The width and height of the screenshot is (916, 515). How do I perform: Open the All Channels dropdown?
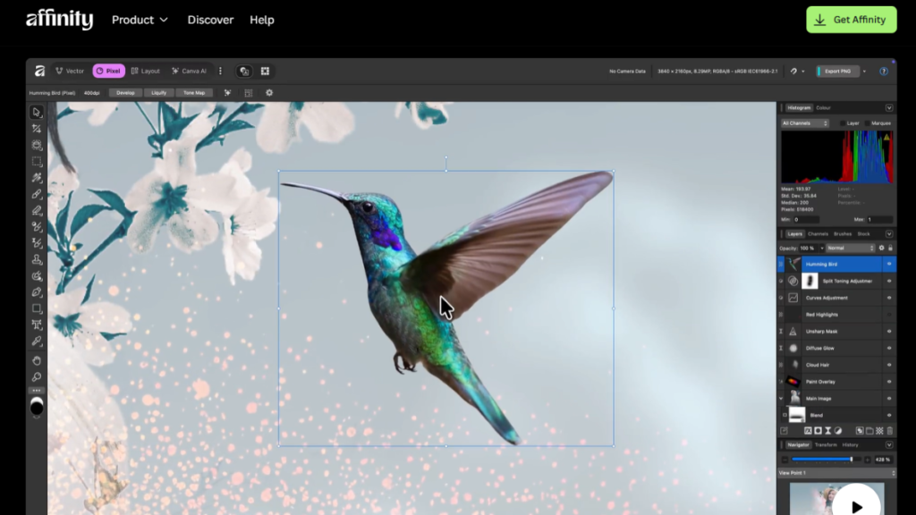(805, 123)
